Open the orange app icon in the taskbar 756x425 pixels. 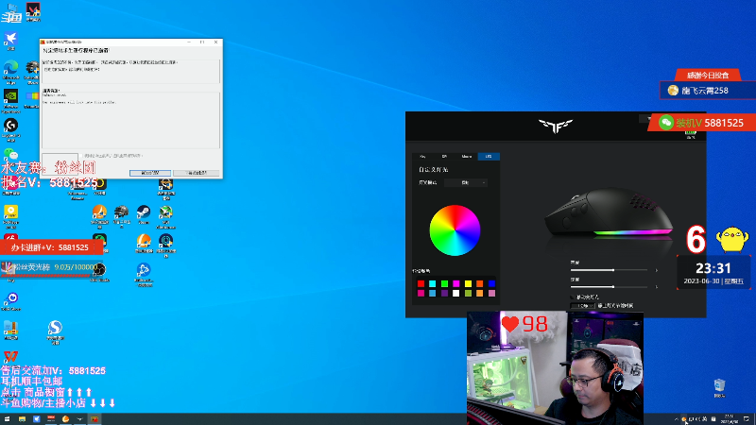[65, 419]
